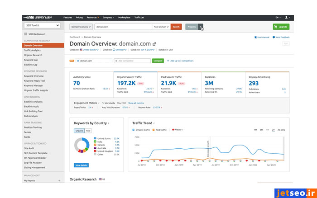Click the Dashboard breadcrumb link
The width and height of the screenshot is (317, 198).
click(75, 37)
